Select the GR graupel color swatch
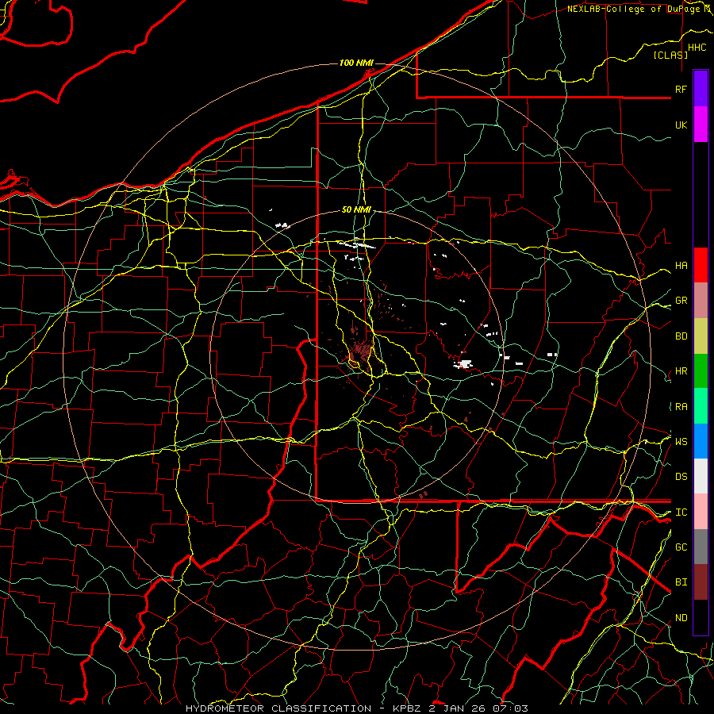The height and width of the screenshot is (714, 714). [701, 300]
